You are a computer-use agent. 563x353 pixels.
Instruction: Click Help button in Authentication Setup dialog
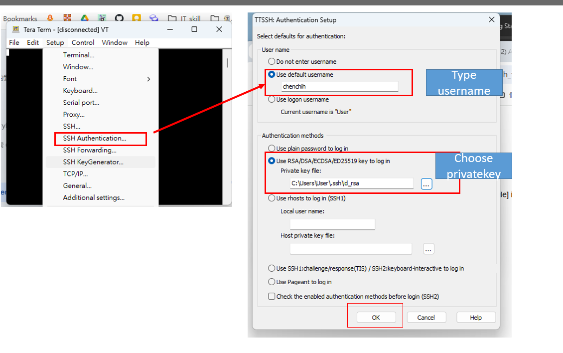pyautogui.click(x=476, y=318)
